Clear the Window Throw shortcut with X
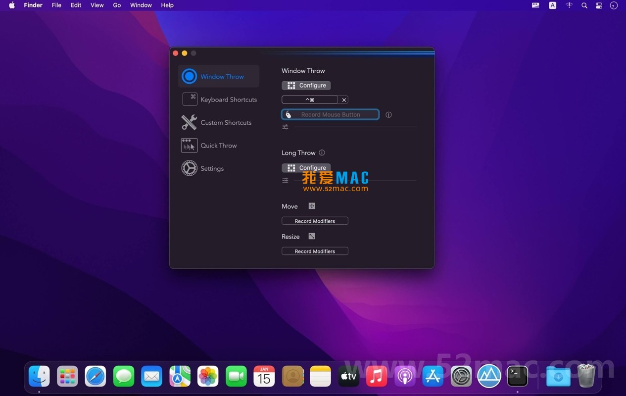Image resolution: width=626 pixels, height=396 pixels. (344, 99)
